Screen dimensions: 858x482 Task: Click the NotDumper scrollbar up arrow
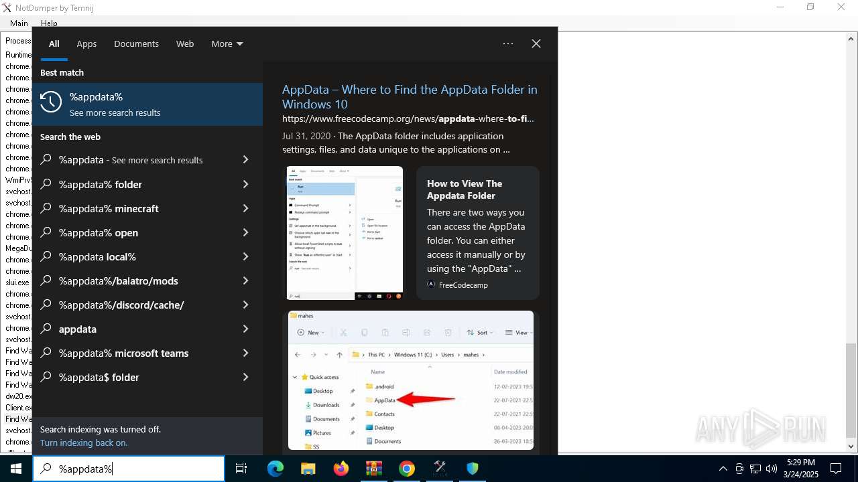click(x=851, y=39)
